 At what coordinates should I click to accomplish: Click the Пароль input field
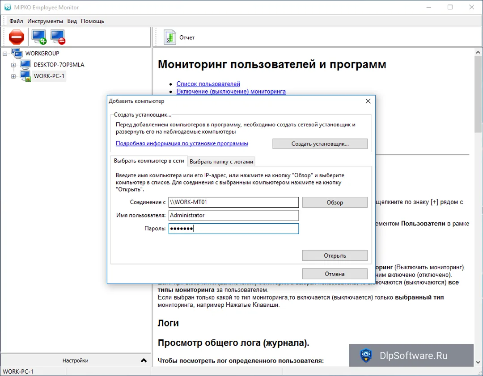pos(233,229)
